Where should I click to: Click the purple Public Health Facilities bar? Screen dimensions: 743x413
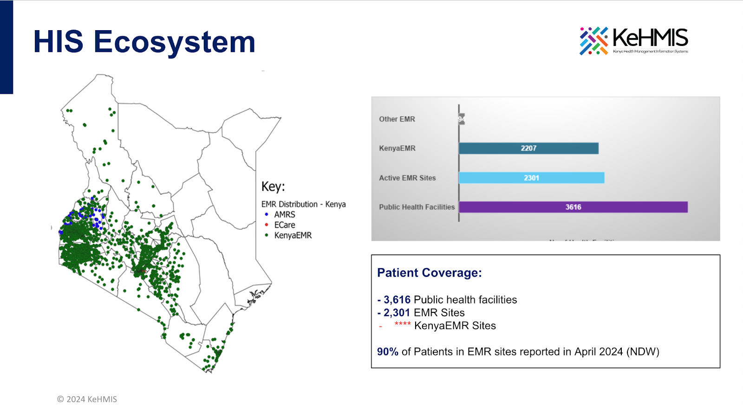click(x=573, y=207)
